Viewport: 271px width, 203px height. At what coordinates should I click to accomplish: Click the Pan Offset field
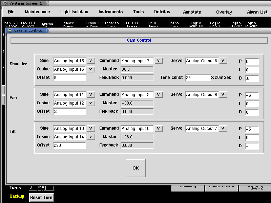[69, 112]
